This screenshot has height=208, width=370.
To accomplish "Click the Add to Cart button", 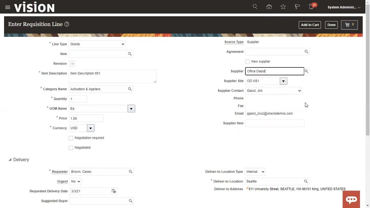I will pos(310,25).
